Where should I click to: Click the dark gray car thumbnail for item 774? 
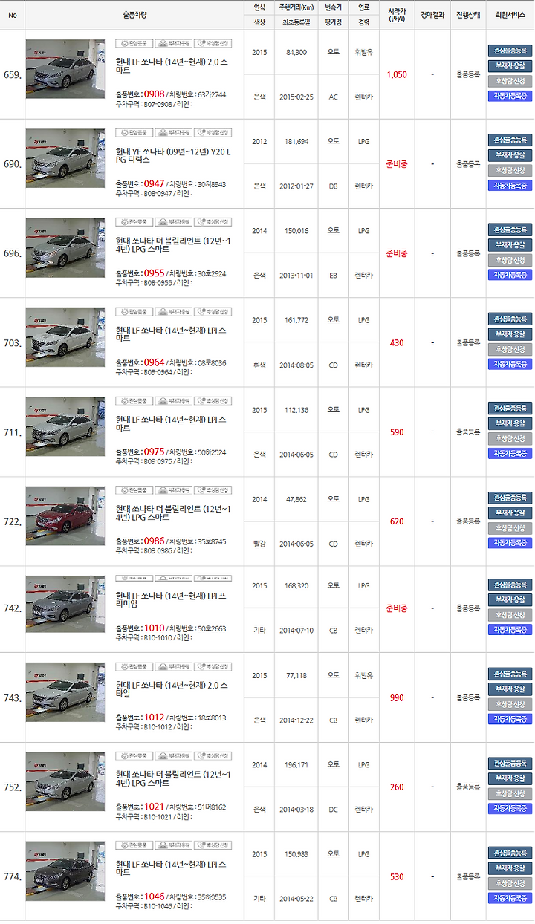(65, 866)
